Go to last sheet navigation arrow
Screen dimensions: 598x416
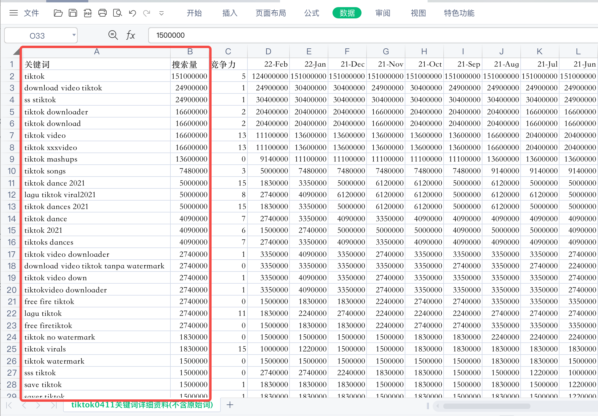(x=54, y=405)
